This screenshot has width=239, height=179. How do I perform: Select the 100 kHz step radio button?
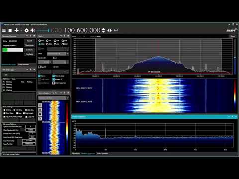14,110
